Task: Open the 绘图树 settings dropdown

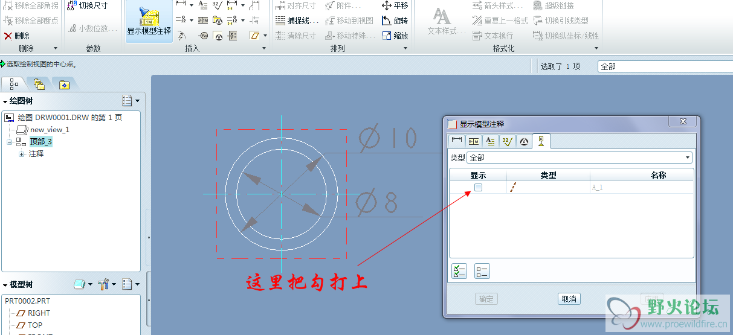Action: tap(131, 101)
